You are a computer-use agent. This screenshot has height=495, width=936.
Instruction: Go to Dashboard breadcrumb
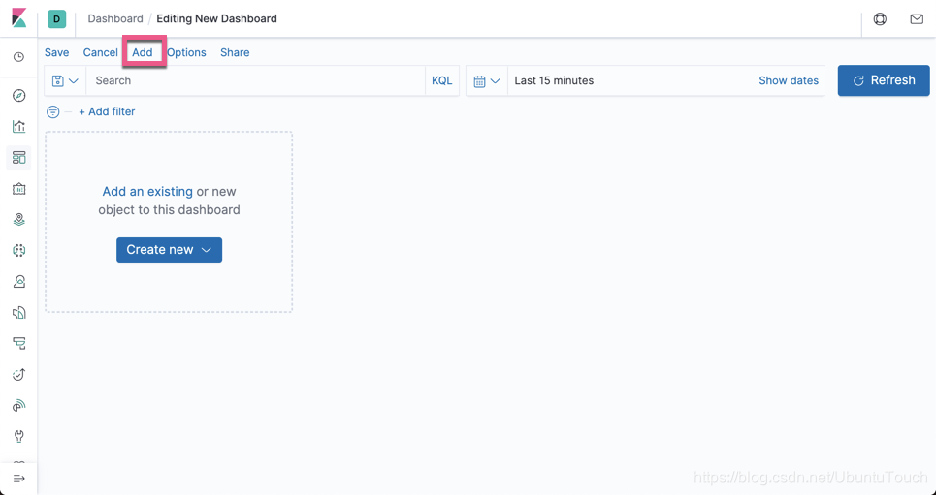115,18
